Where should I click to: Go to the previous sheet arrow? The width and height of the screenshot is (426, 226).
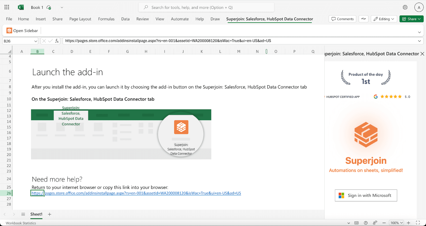coord(5,214)
